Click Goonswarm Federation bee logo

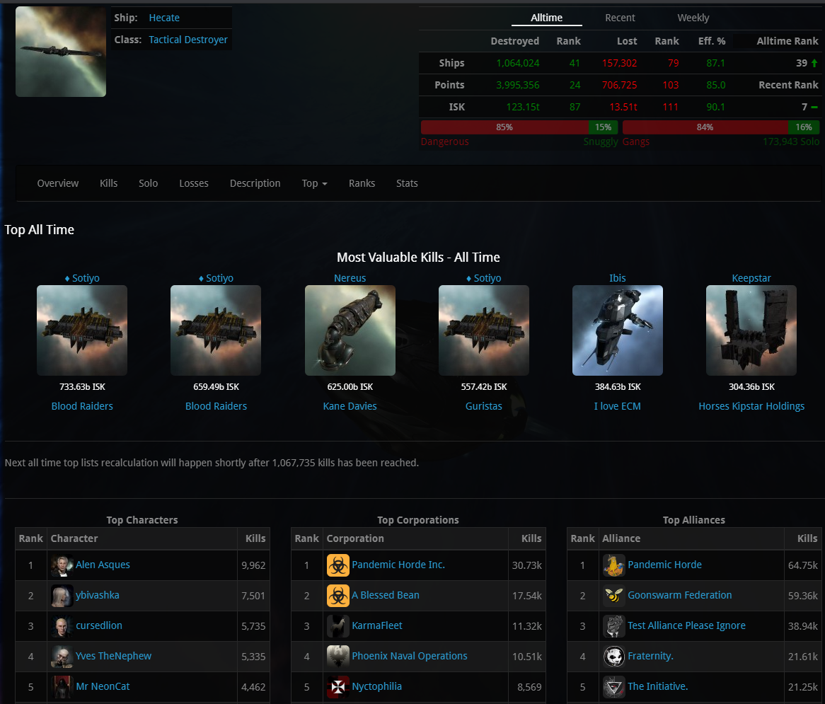(x=614, y=596)
